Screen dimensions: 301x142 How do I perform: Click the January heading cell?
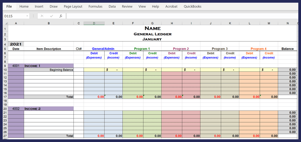point(153,39)
